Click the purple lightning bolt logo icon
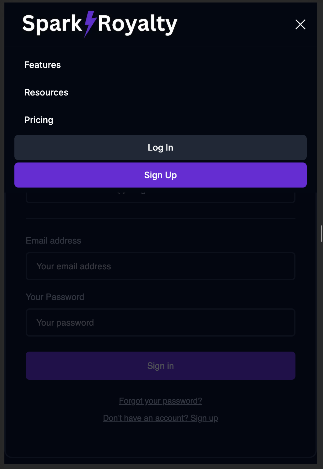The image size is (323, 469). coord(90,24)
